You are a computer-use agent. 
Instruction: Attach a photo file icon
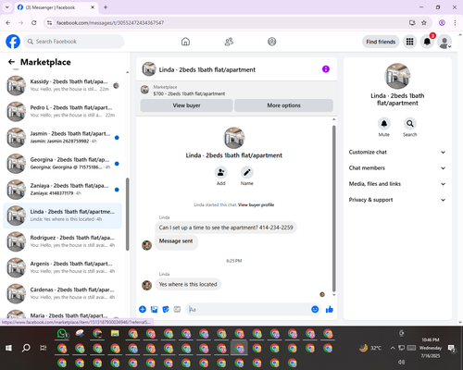click(154, 309)
